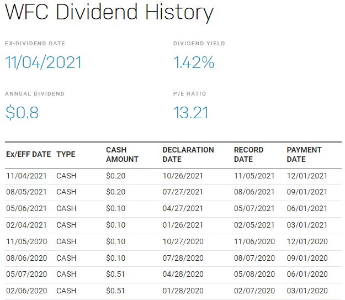Image resolution: width=345 pixels, height=300 pixels.
Task: Click declaration date 07/28/2020
Action: click(x=183, y=258)
